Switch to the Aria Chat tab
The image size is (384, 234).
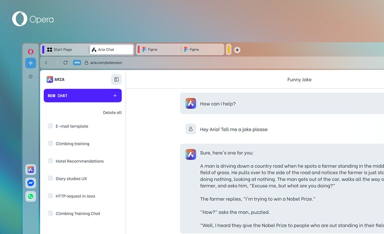click(111, 50)
